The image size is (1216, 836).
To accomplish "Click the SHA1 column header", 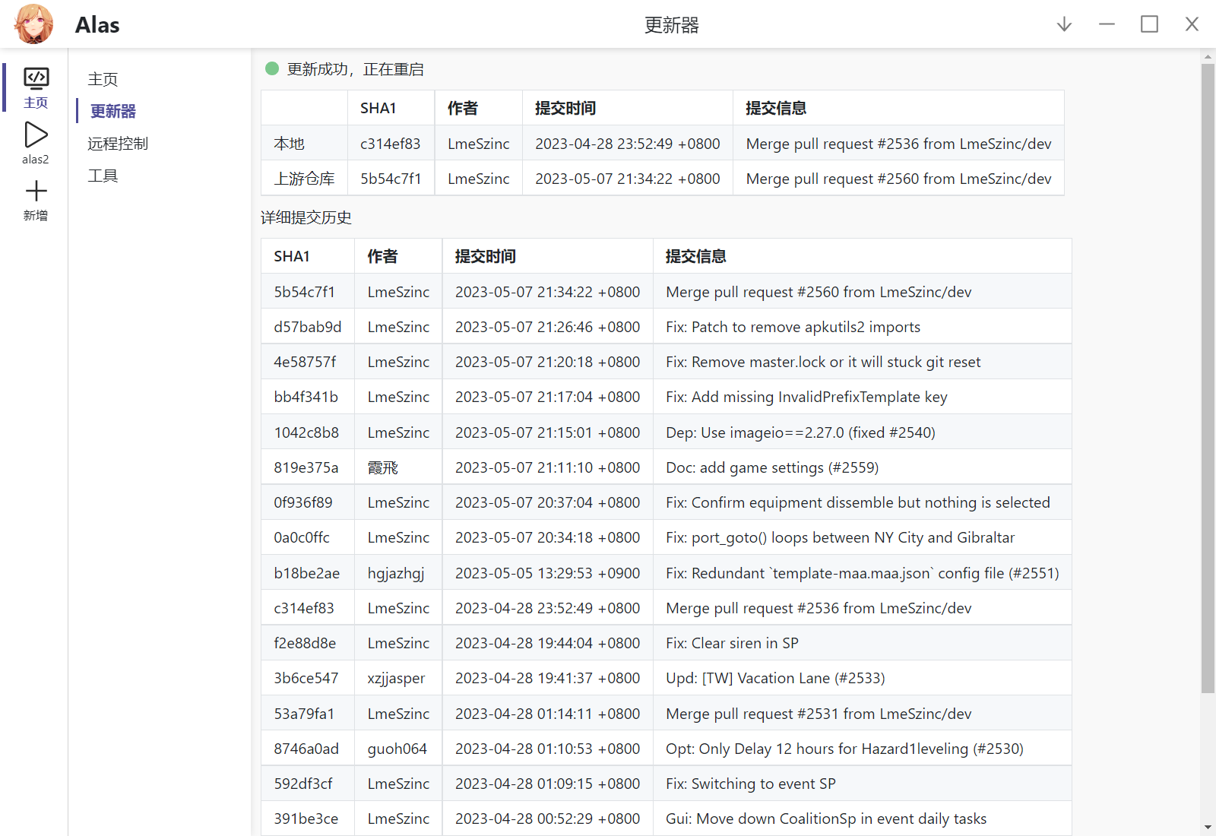I will pos(293,256).
